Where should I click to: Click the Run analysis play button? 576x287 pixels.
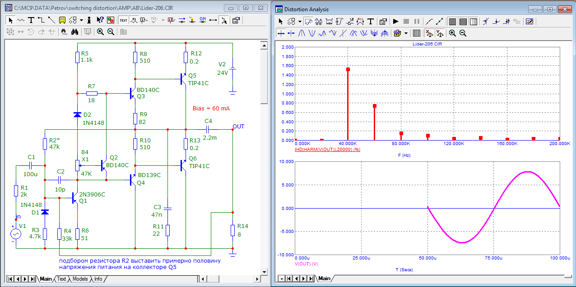(395, 21)
